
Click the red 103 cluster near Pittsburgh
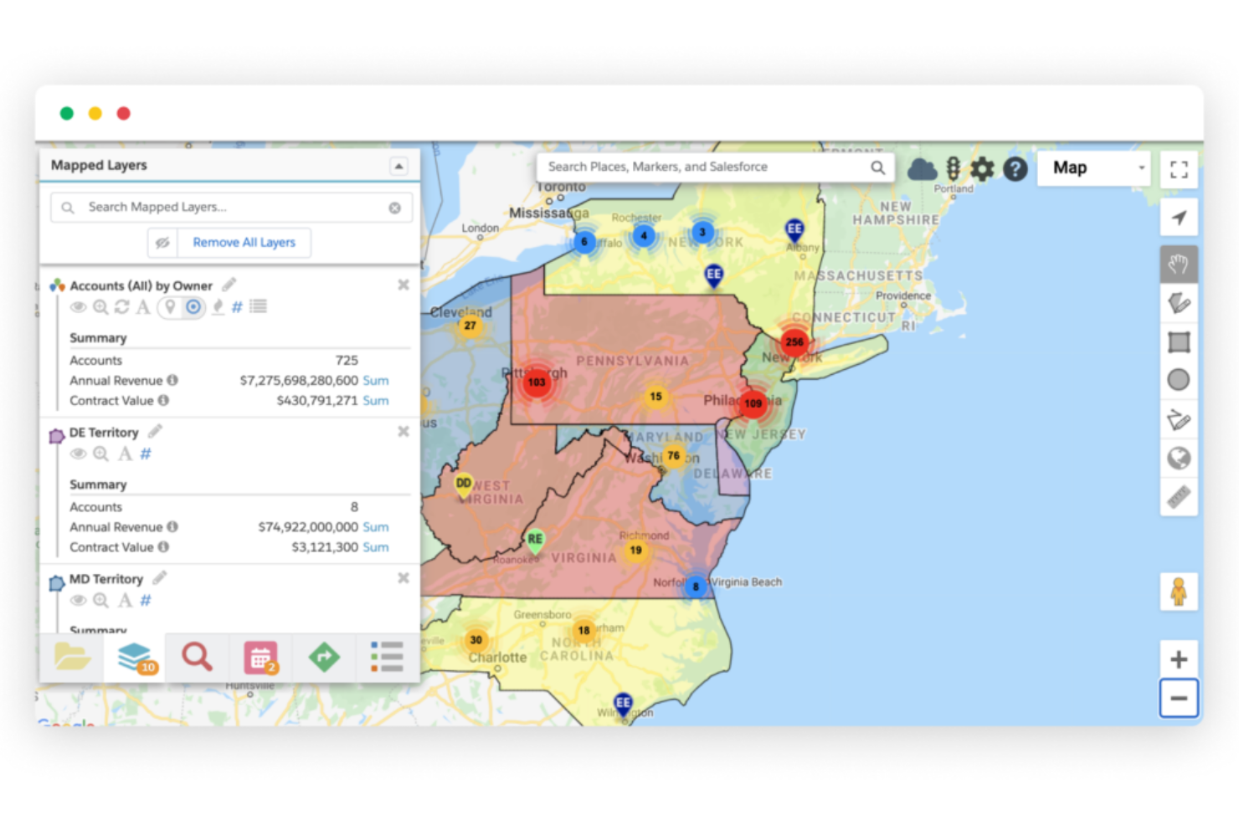pyautogui.click(x=537, y=382)
